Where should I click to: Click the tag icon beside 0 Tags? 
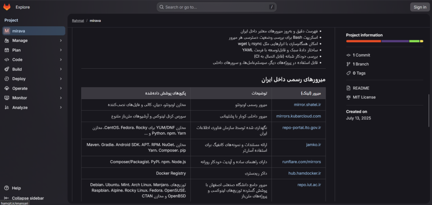coord(348,73)
